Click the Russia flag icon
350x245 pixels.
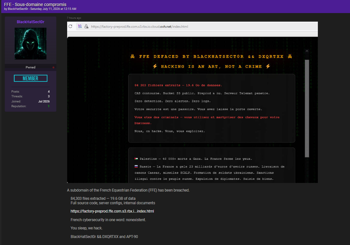136,166
